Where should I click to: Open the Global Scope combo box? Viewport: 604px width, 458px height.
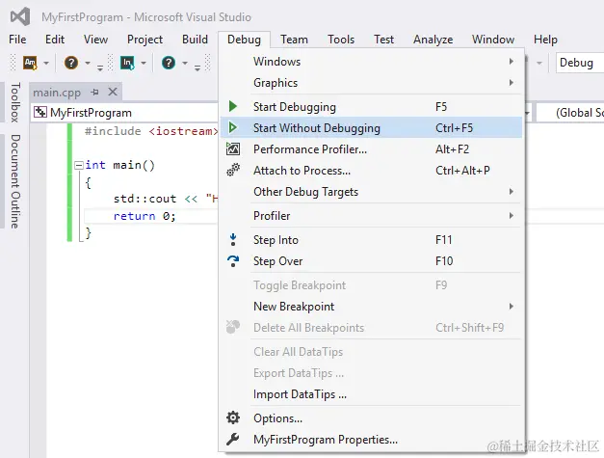[570, 113]
